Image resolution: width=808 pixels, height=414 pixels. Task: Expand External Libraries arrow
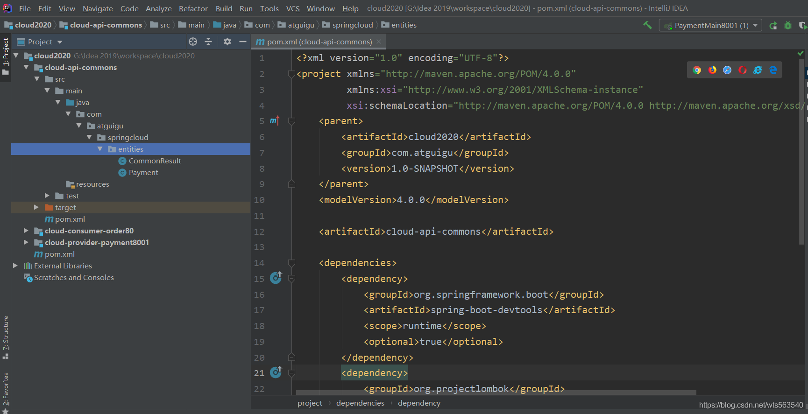(x=15, y=266)
